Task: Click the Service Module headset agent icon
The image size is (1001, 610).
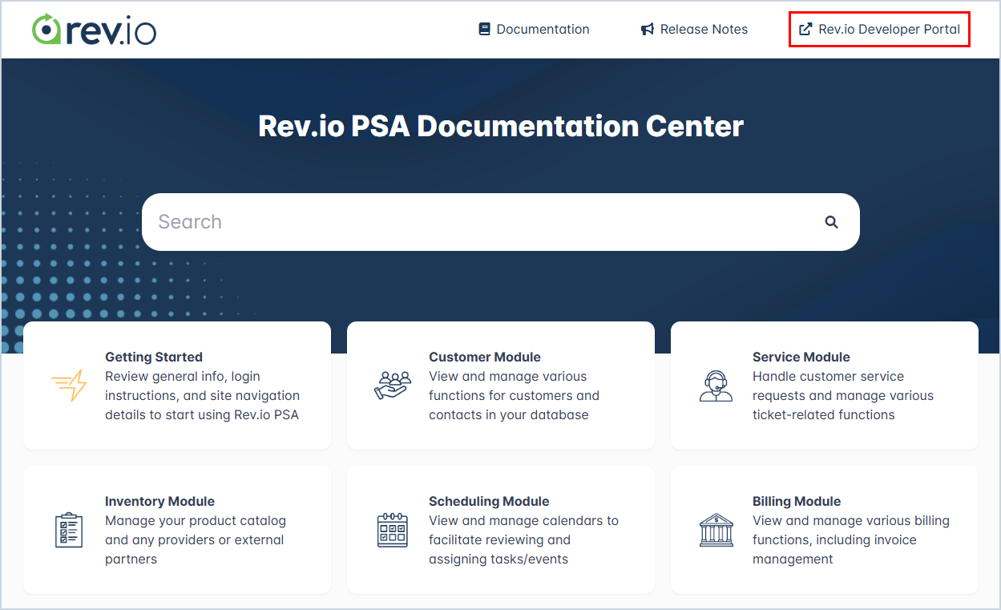Action: [x=716, y=386]
